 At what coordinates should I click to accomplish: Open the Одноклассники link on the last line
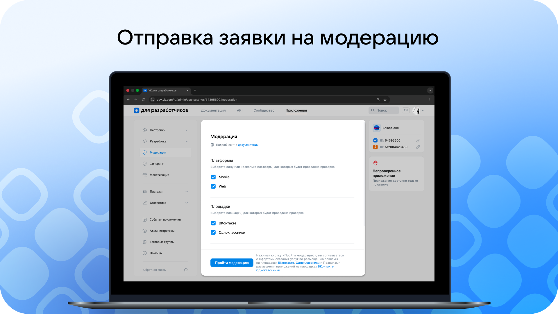pos(268,270)
